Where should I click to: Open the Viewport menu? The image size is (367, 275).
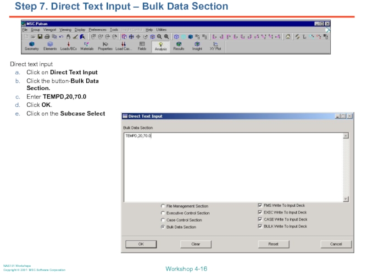pyautogui.click(x=50, y=30)
